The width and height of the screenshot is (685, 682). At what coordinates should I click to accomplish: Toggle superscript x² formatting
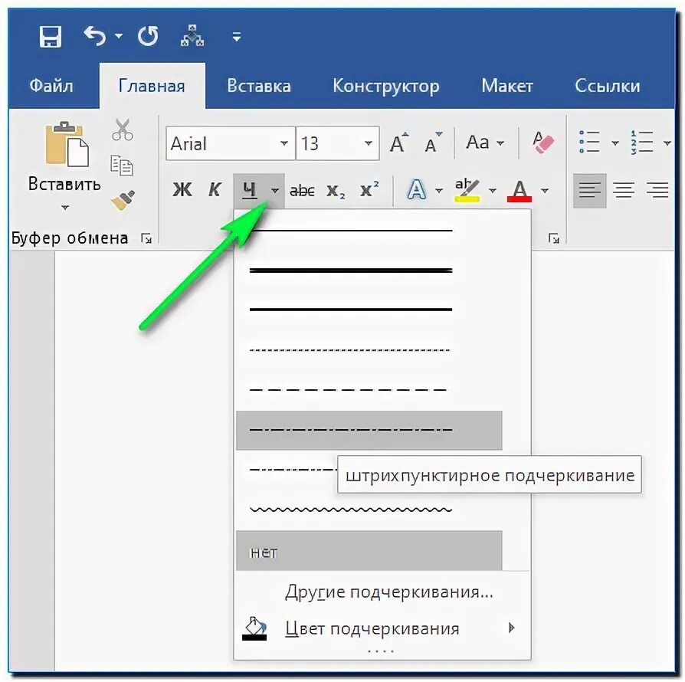(369, 189)
